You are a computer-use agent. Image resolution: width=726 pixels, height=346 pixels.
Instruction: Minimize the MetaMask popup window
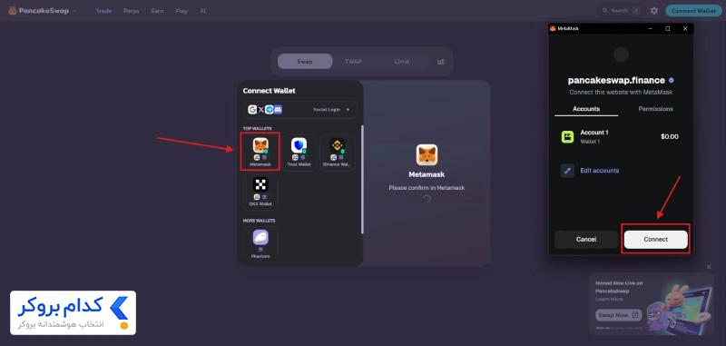pos(651,29)
